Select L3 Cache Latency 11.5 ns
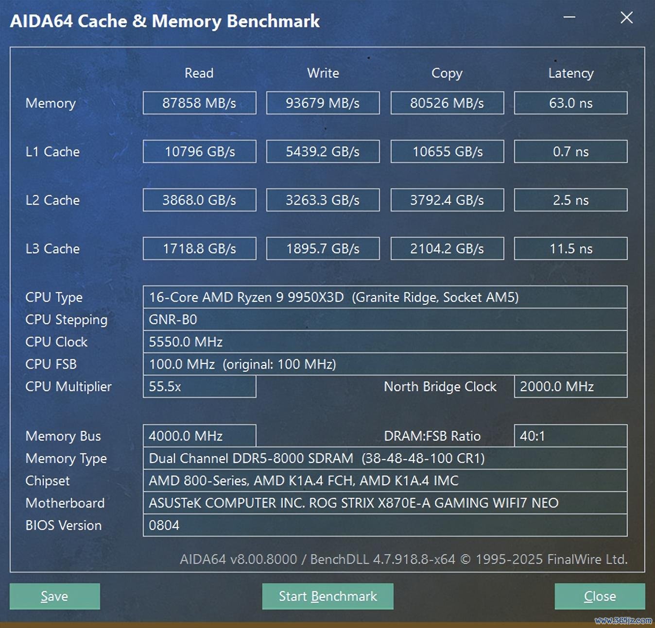 [570, 248]
